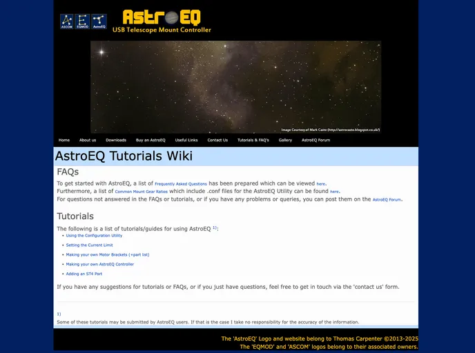Click footer text about EQMOD and ASCOM logos

(329, 347)
